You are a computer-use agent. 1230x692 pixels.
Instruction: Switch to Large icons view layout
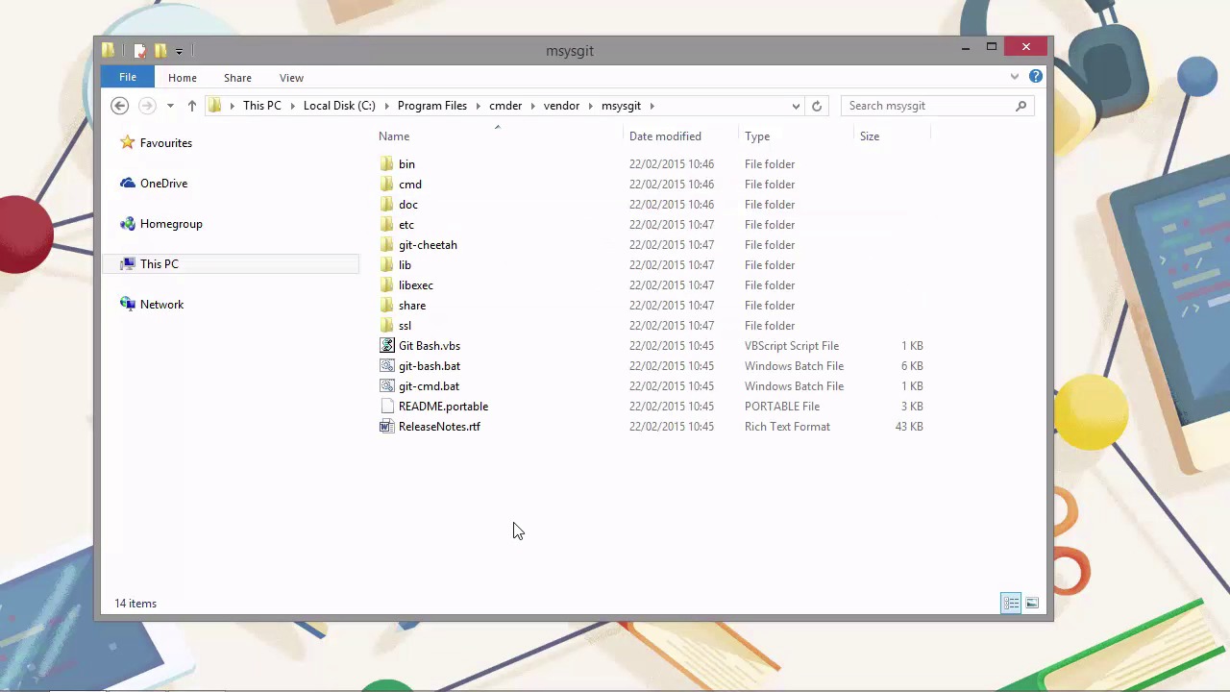[x=1032, y=604]
